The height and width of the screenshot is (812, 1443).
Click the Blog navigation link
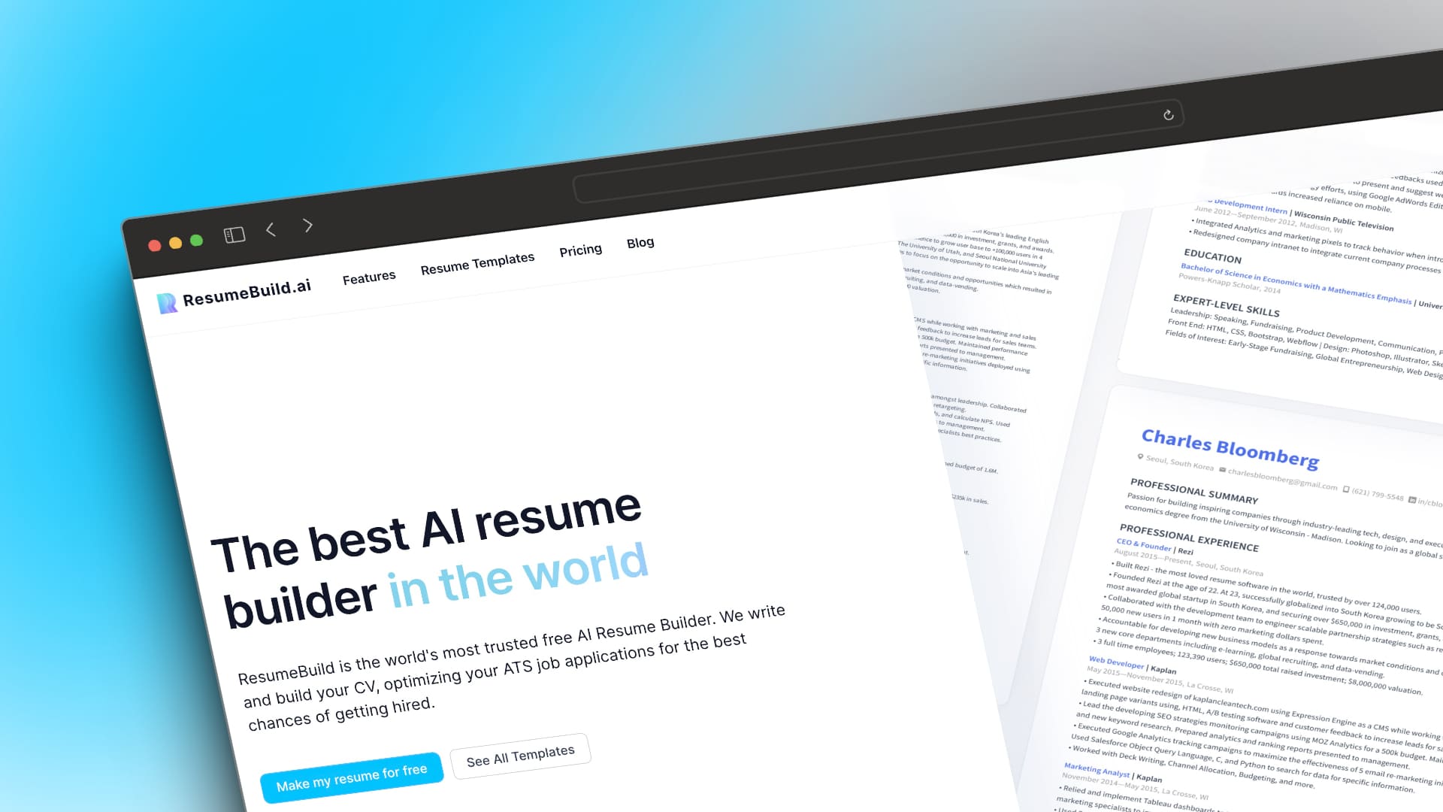638,243
